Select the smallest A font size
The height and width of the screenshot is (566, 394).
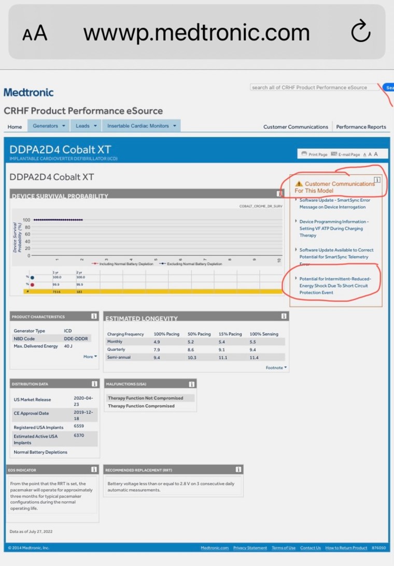point(365,154)
